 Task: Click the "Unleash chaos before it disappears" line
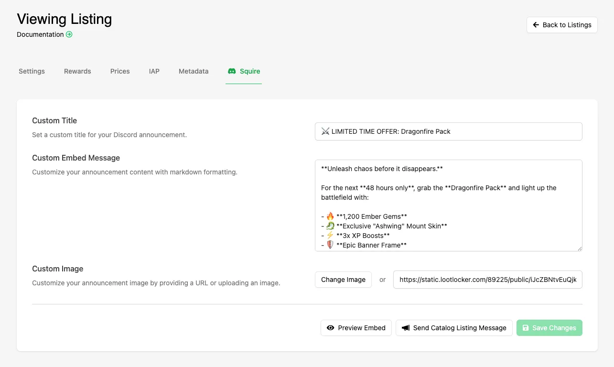pyautogui.click(x=382, y=169)
